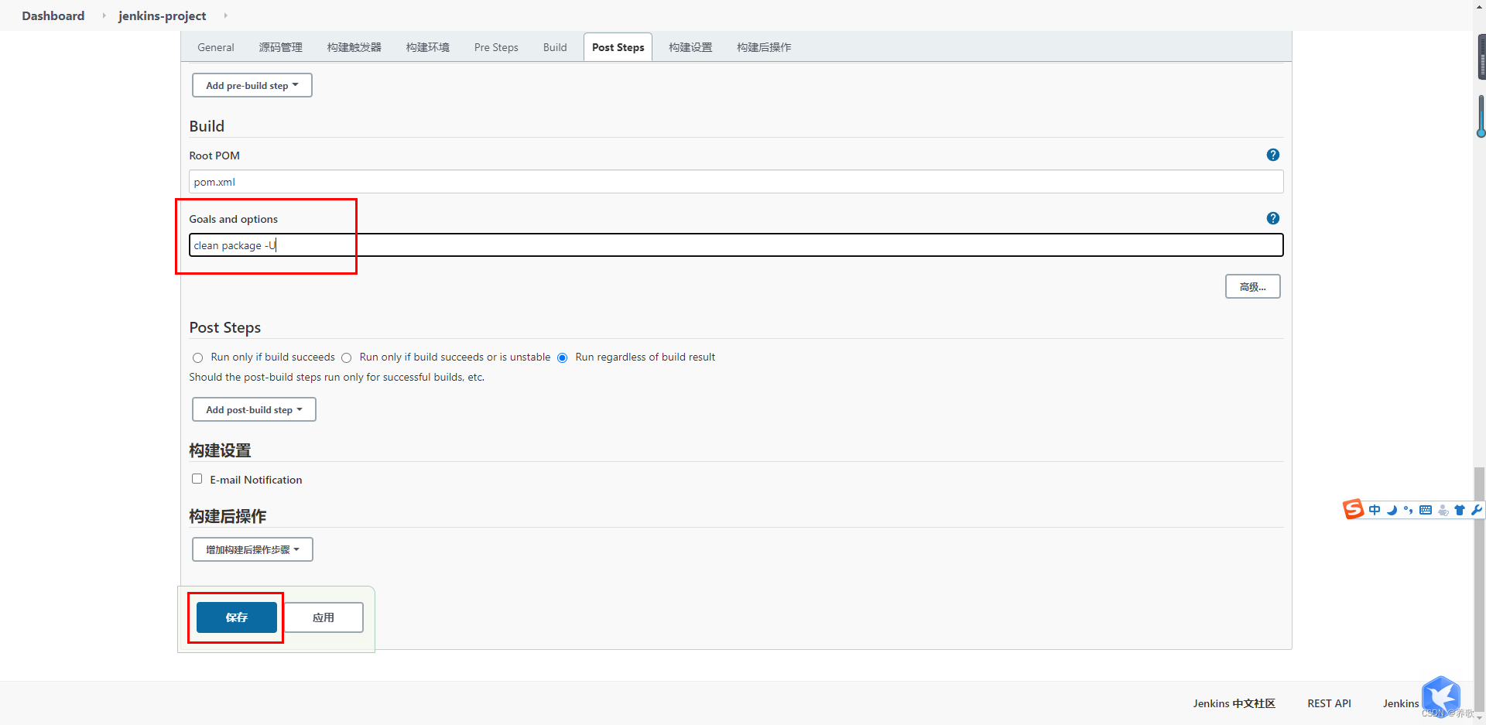Open help for Goals and options

(x=1272, y=218)
